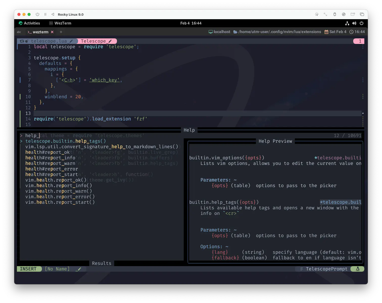
Task: Click the {fallback} option in preview
Action: [225, 258]
